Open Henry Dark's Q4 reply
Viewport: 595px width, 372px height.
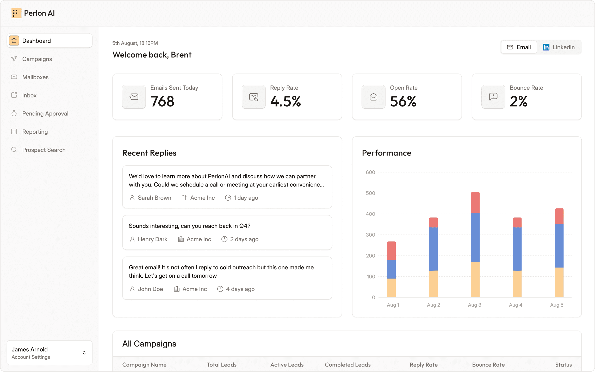click(227, 232)
